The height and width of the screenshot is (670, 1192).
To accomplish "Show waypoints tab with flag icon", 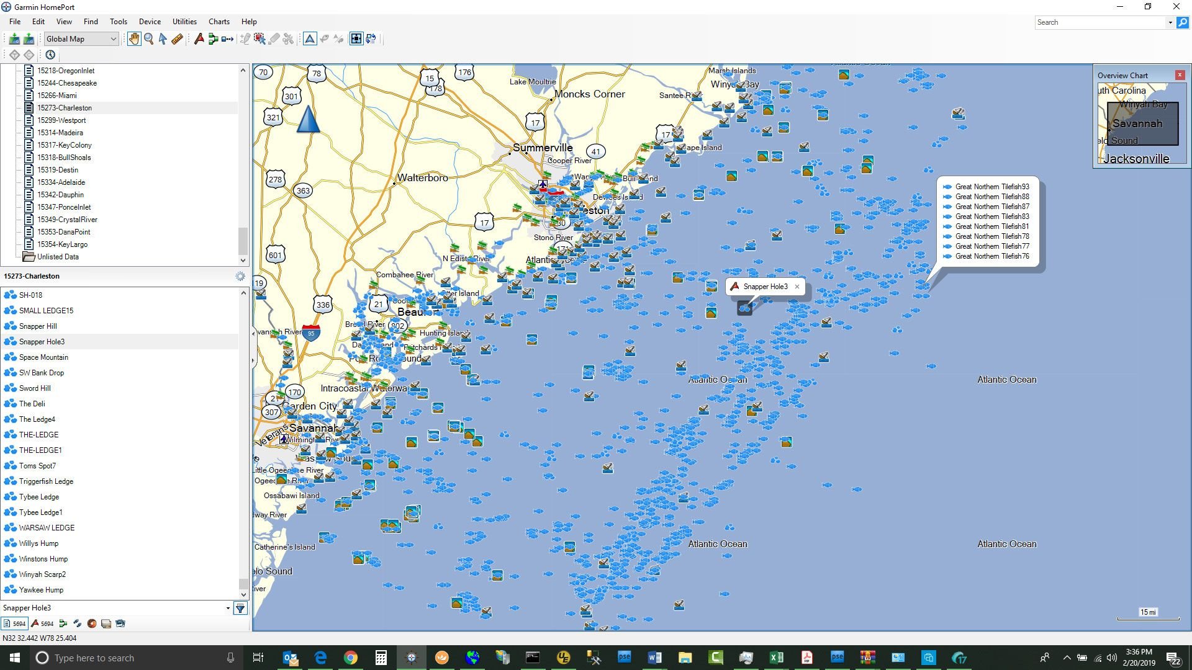I will coord(43,623).
